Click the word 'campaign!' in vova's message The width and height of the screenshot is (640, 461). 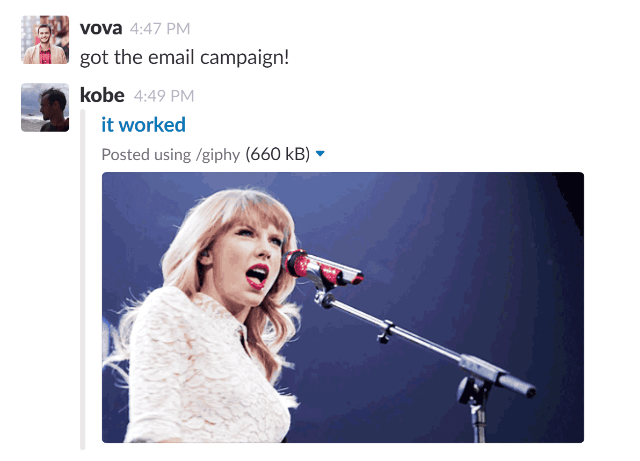click(244, 57)
